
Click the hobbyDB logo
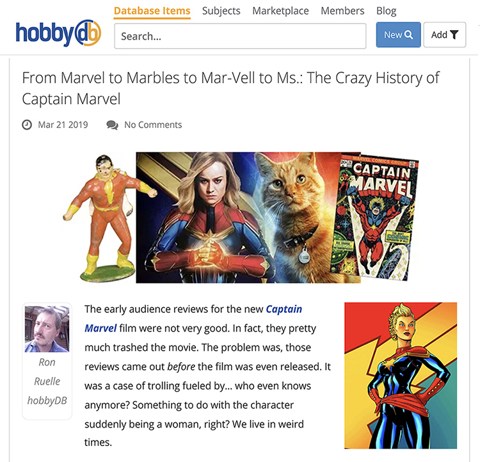point(58,33)
